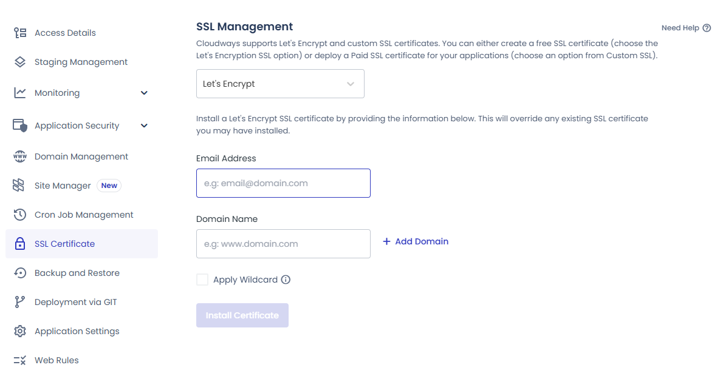Navigate to Deployment via GIT
Screen dimensions: 720x379
(x=76, y=302)
